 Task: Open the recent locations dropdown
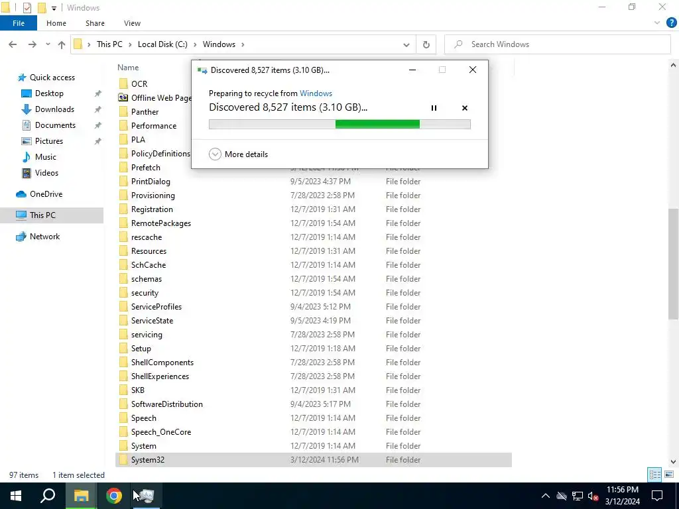click(x=48, y=44)
